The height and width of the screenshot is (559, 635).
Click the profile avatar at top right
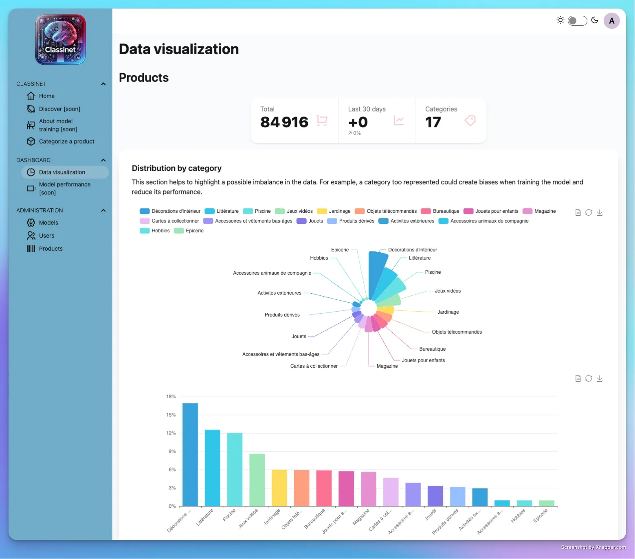611,20
